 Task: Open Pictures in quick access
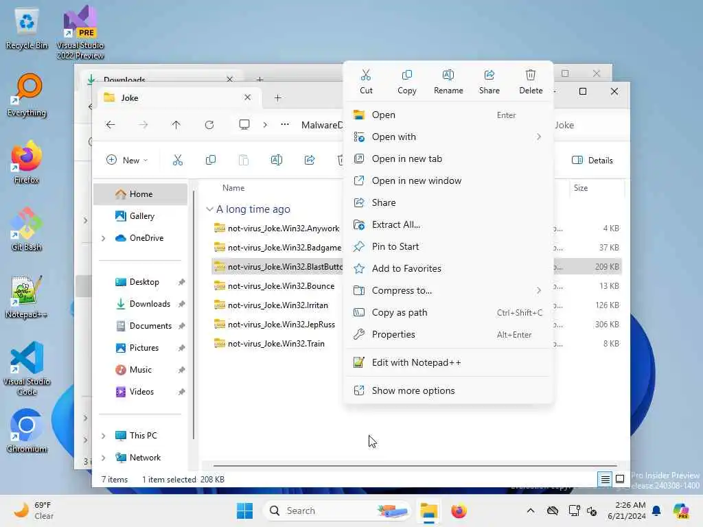(x=140, y=348)
